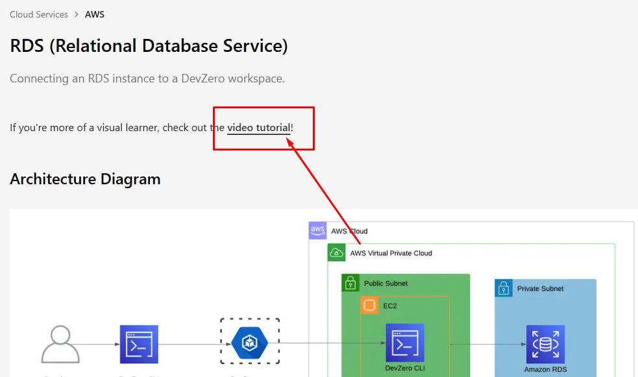Image resolution: width=638 pixels, height=377 pixels.
Task: Click the Public Subnet green lock icon
Action: click(350, 283)
